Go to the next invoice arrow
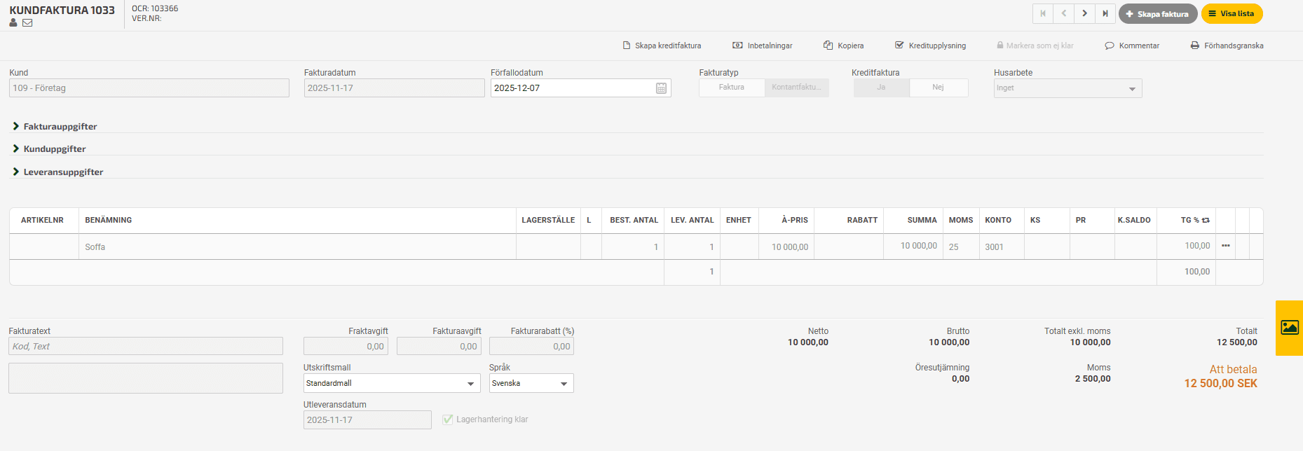The image size is (1303, 451). [x=1084, y=13]
